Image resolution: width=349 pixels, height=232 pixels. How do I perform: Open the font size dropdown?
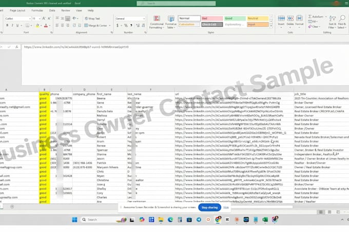40,18
